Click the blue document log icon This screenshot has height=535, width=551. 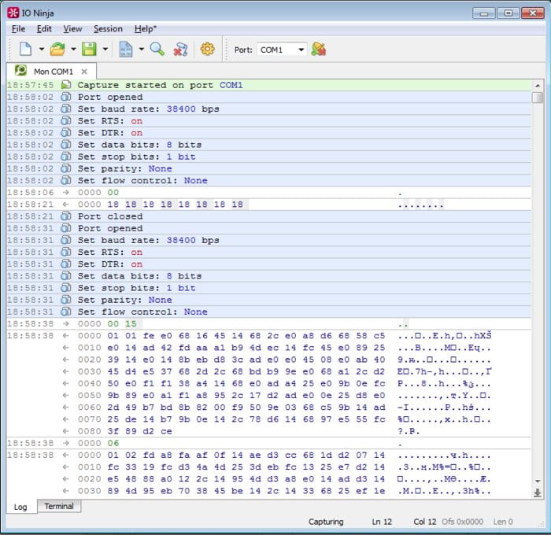(x=126, y=50)
